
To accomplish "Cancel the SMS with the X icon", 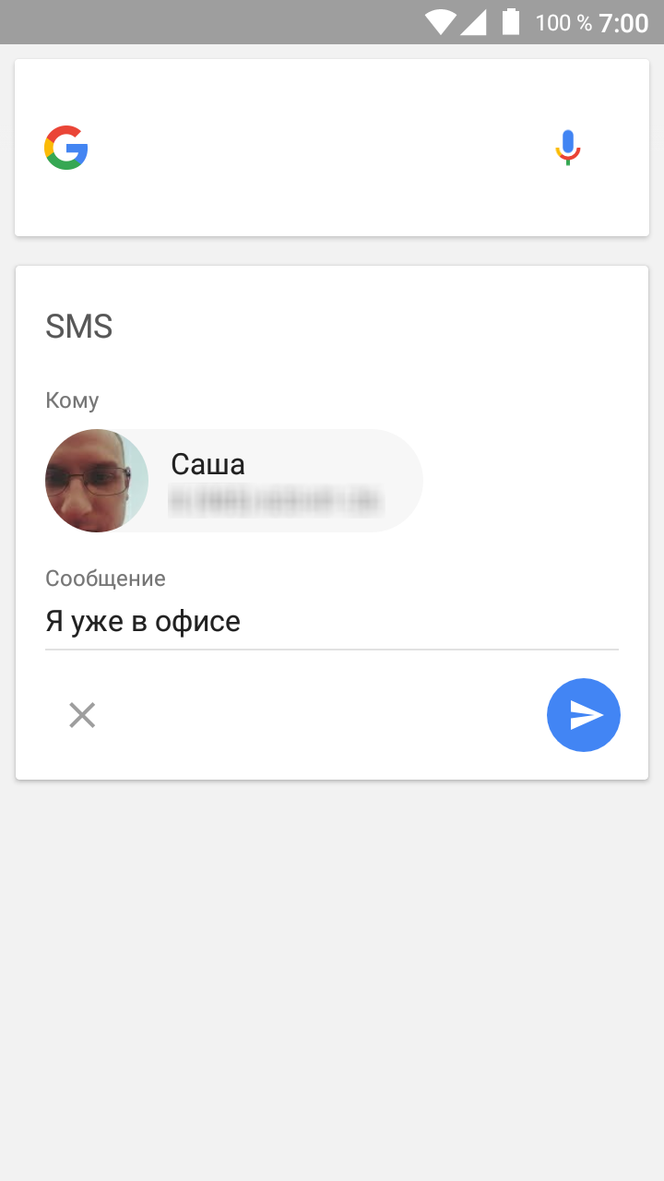I will tap(82, 715).
